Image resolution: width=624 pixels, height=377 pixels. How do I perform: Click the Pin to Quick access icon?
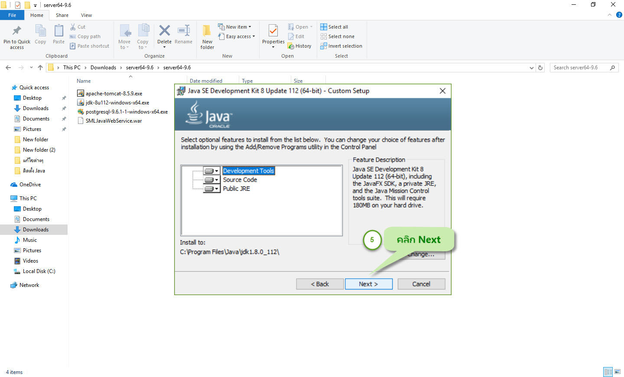click(x=16, y=35)
